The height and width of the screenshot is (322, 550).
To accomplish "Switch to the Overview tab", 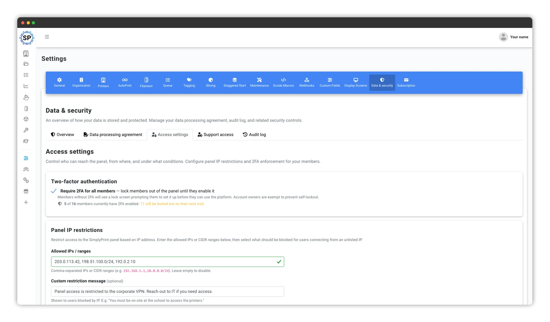I will 62,134.
